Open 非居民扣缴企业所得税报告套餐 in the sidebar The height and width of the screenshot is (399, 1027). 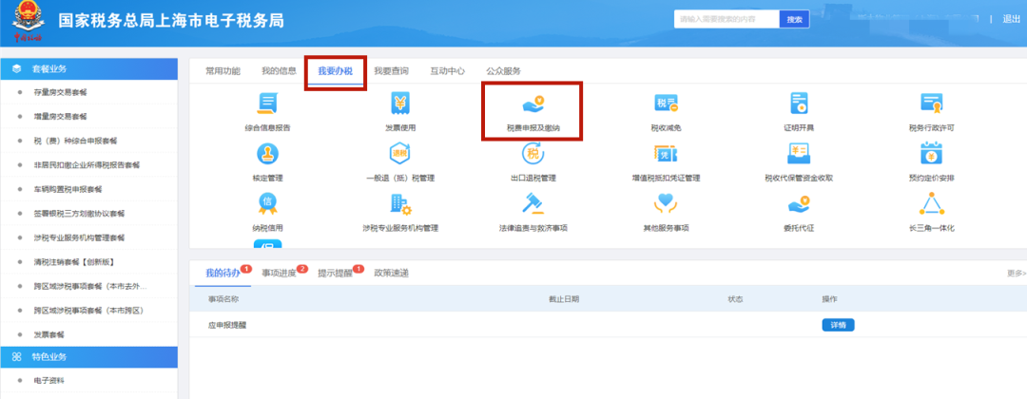(88, 165)
